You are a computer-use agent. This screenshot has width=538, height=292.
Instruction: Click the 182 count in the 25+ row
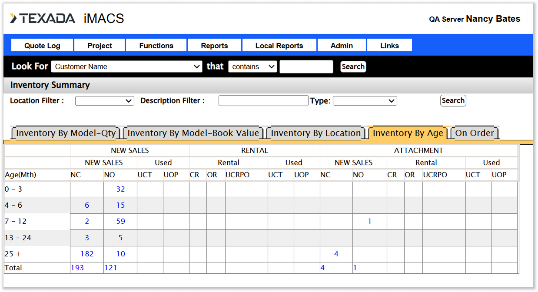[x=87, y=254]
